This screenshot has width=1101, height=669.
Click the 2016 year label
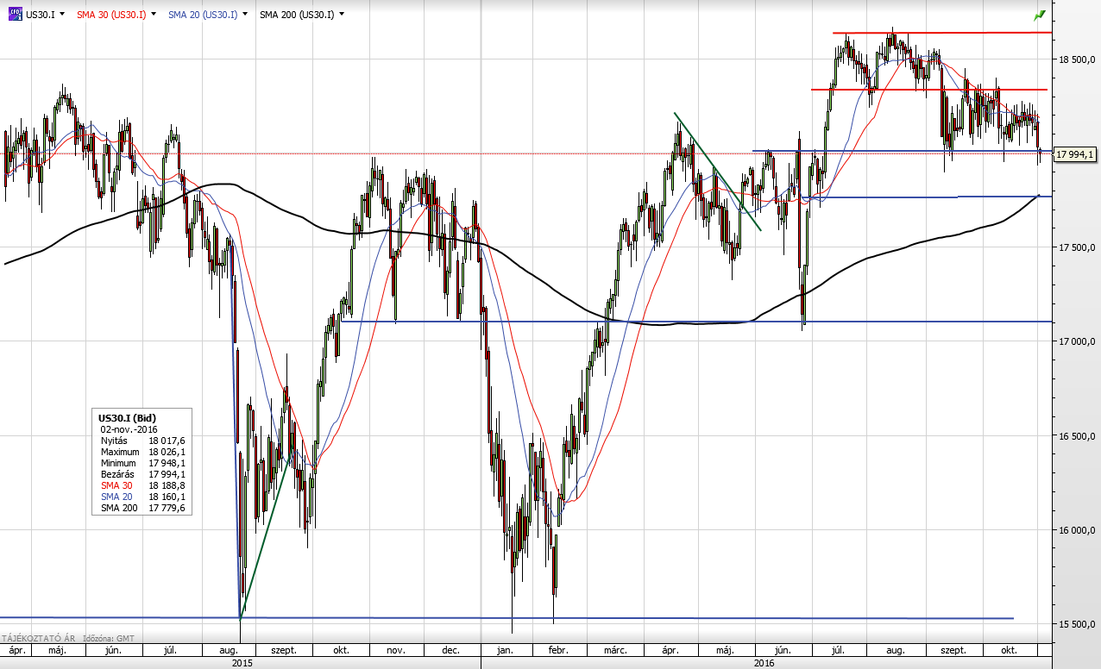pos(764,662)
